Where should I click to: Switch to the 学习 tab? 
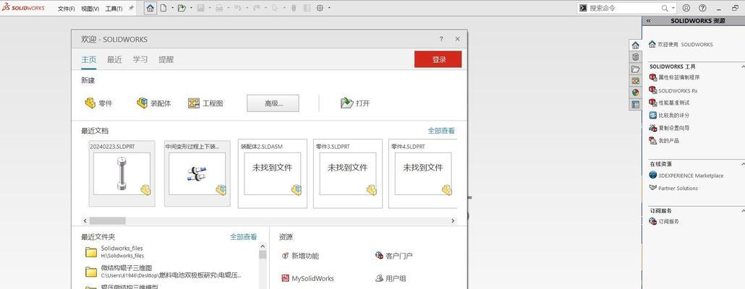pyautogui.click(x=140, y=59)
